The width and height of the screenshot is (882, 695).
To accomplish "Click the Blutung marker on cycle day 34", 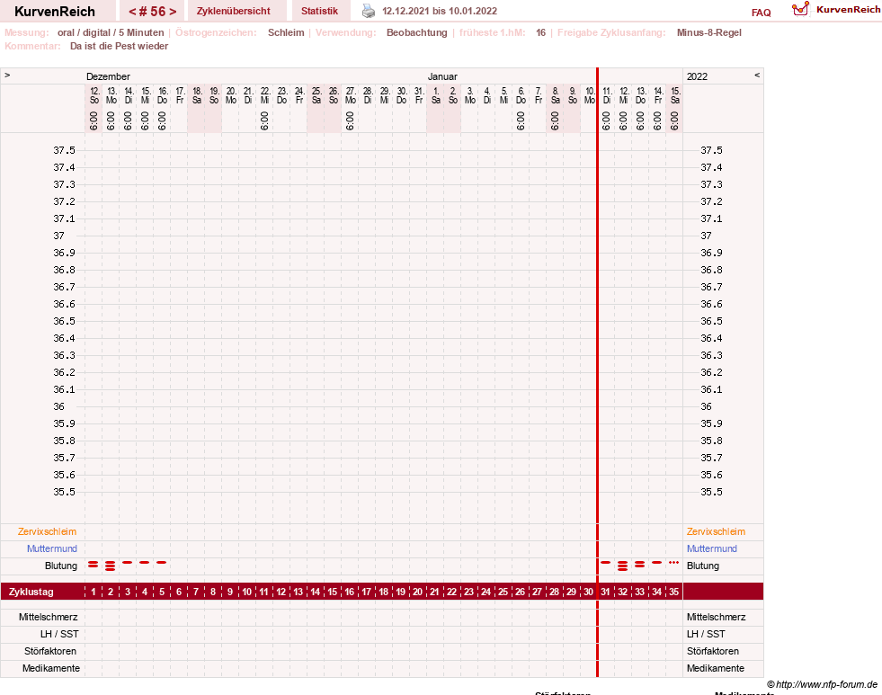I will pos(656,562).
